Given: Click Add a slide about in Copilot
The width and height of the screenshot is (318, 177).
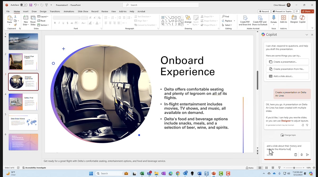Looking at the screenshot, I should (x=287, y=76).
